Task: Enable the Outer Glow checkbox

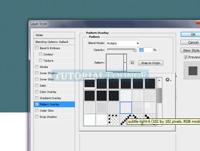Action: 37,110
